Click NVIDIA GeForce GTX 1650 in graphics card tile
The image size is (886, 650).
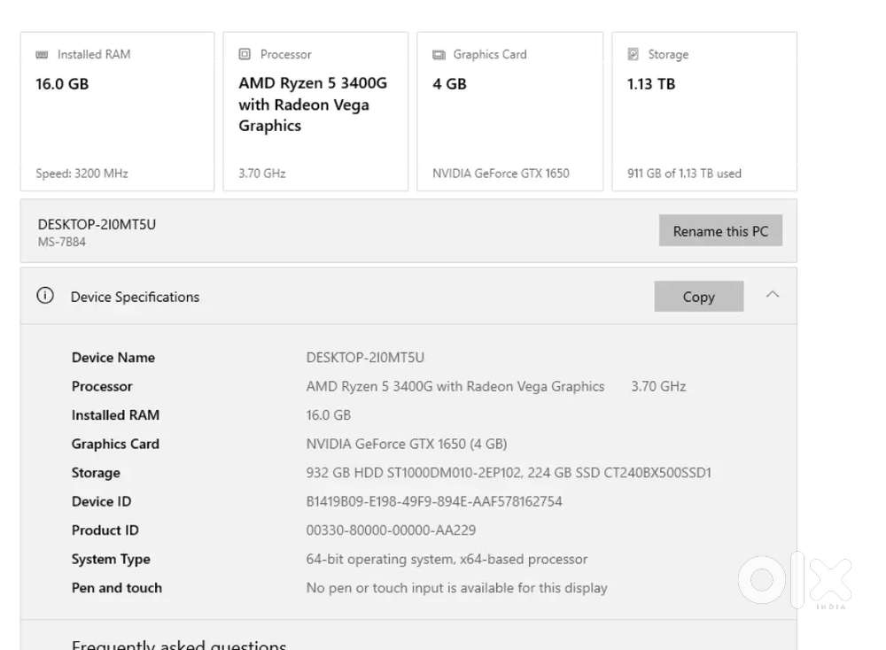[501, 174]
